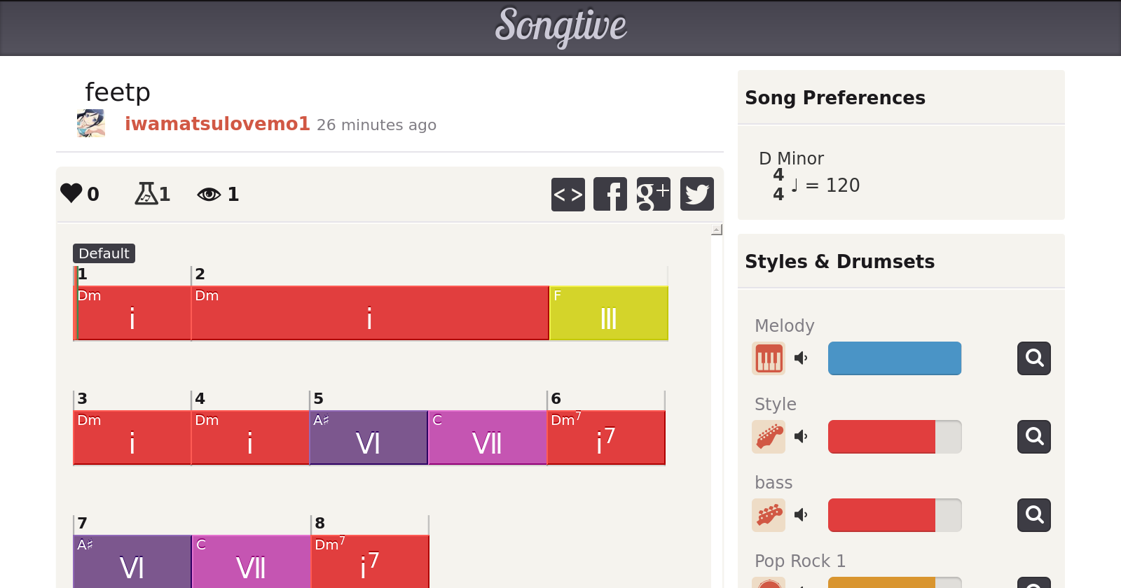Image resolution: width=1121 pixels, height=588 pixels.
Task: Mute the bass track
Action: (801, 515)
